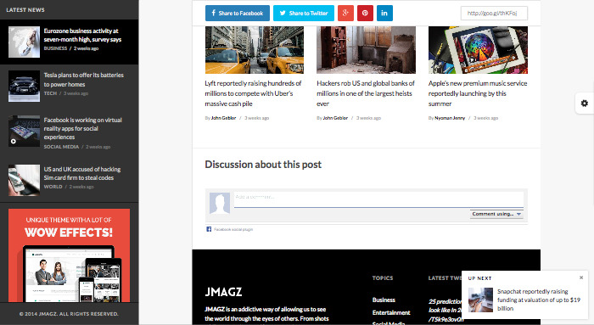Viewport: 594px width, 325px height.
Task: Click author John Gebler under Lyft article
Action: 223,118
